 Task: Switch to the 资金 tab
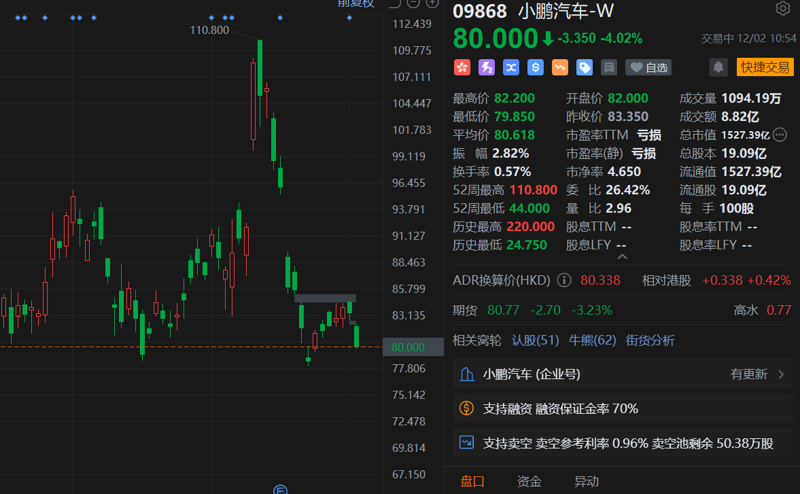tap(529, 482)
